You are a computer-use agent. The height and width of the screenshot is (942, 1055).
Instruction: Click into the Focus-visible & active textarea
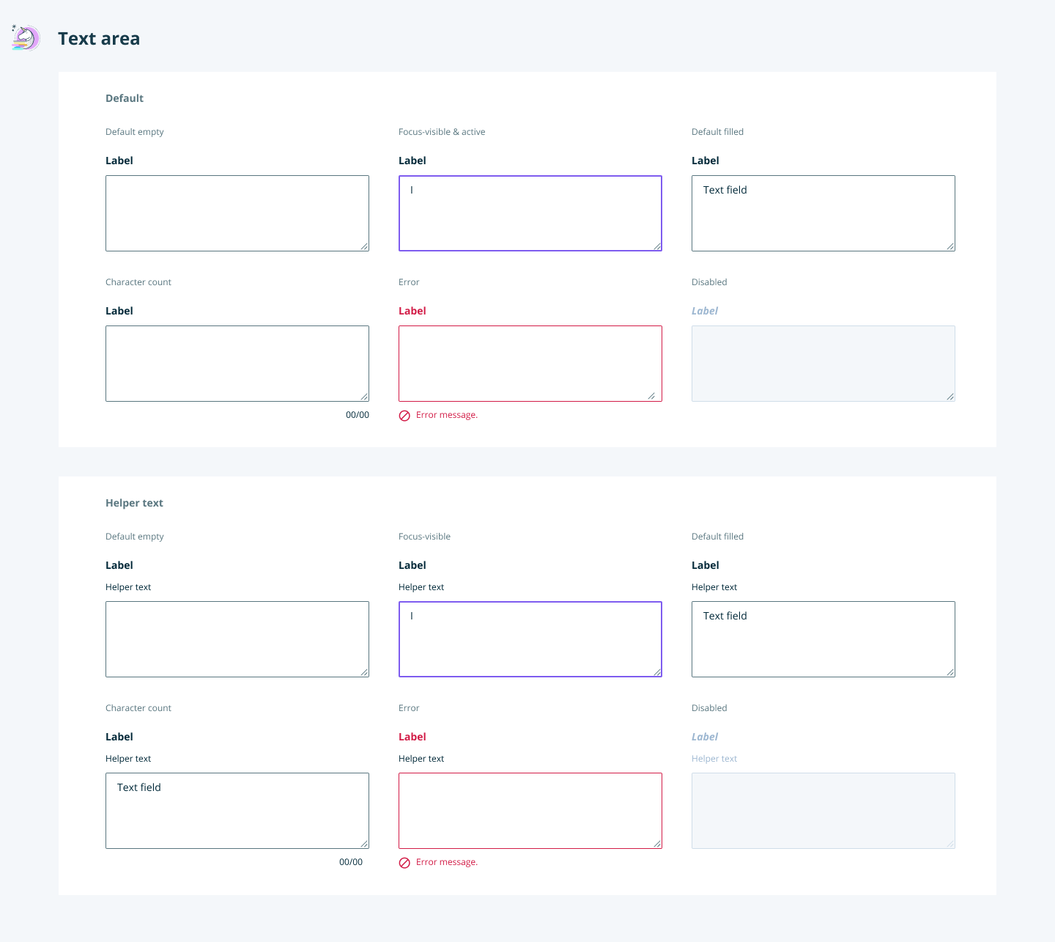[530, 213]
